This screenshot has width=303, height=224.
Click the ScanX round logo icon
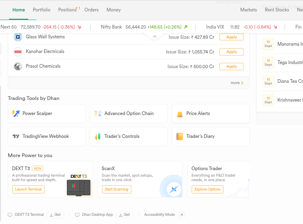tap(174, 189)
